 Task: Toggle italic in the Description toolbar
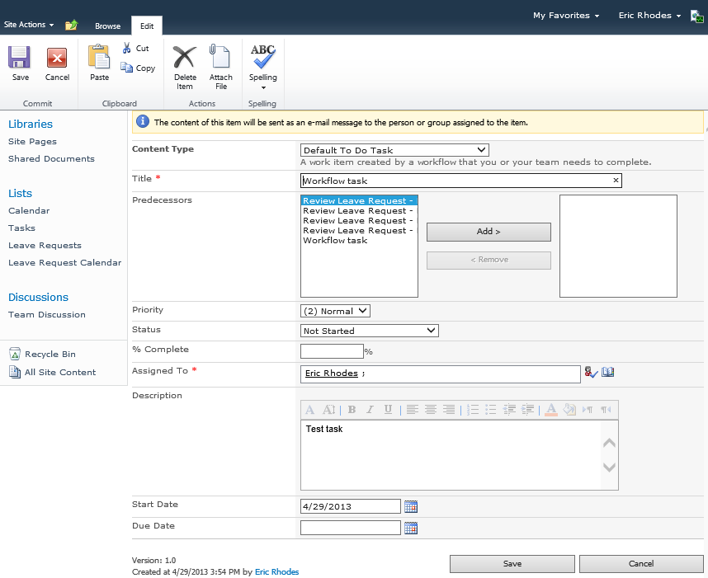pos(370,410)
